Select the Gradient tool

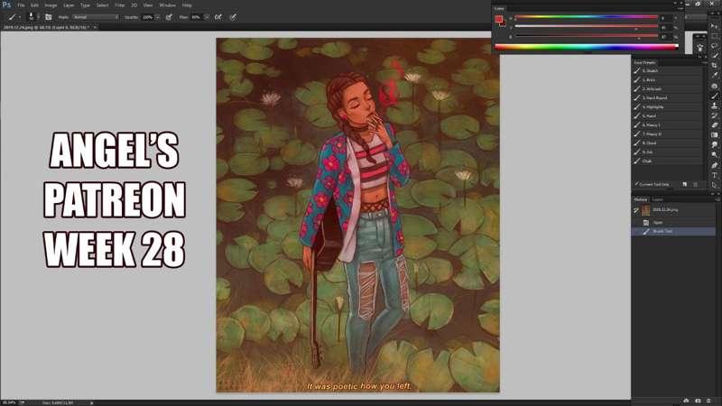pyautogui.click(x=714, y=134)
